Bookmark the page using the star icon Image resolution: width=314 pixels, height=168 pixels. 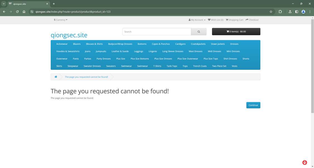click(x=271, y=12)
